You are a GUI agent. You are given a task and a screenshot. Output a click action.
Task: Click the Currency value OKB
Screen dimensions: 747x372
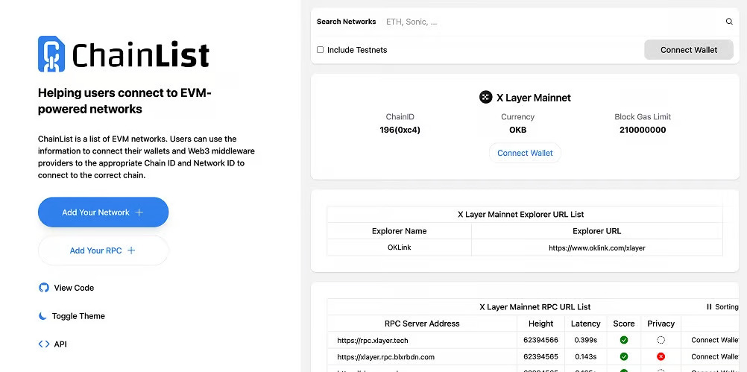click(518, 130)
